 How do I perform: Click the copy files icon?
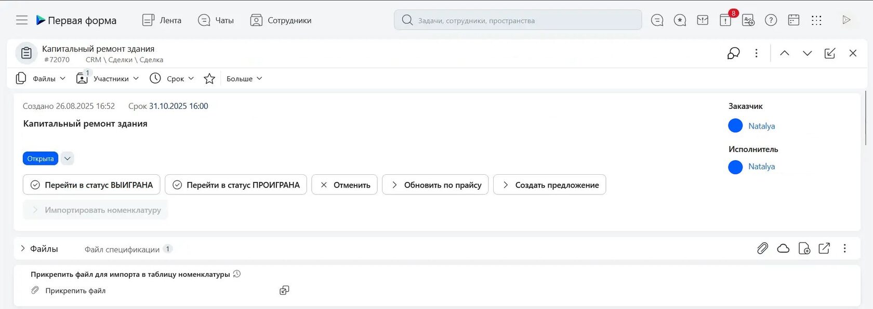[284, 290]
